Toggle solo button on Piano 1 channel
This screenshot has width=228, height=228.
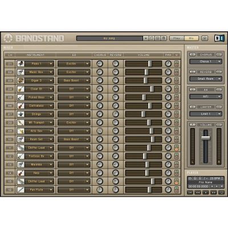coord(176,62)
